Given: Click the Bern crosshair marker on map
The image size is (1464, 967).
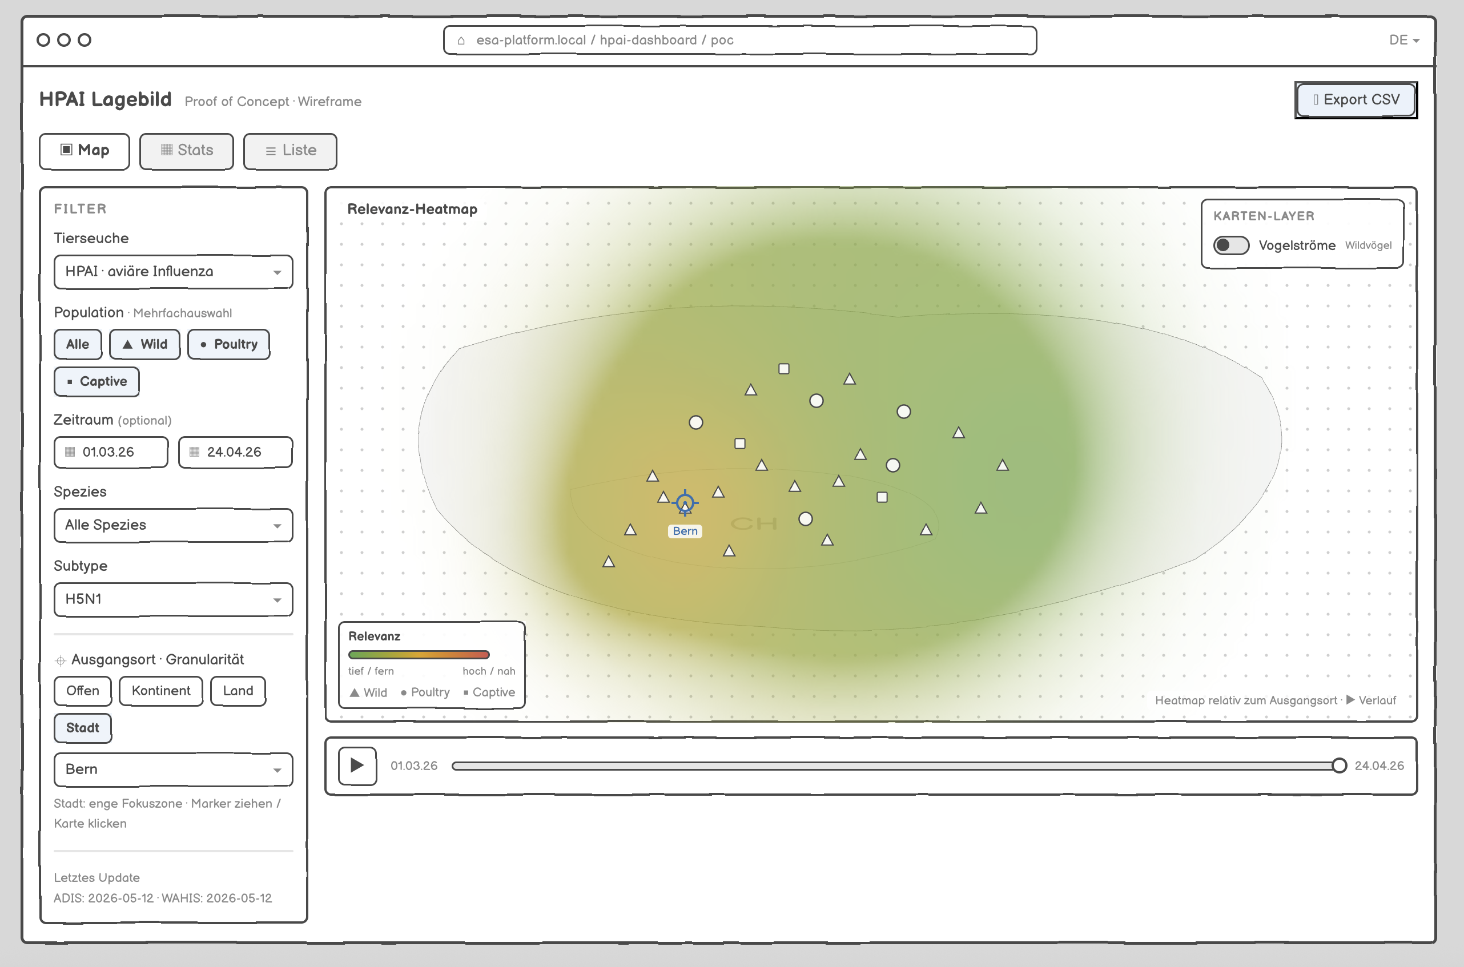Looking at the screenshot, I should [x=685, y=502].
